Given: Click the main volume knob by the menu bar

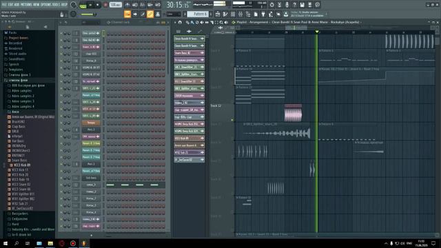Looking at the screenshot, I should [x=74, y=5].
